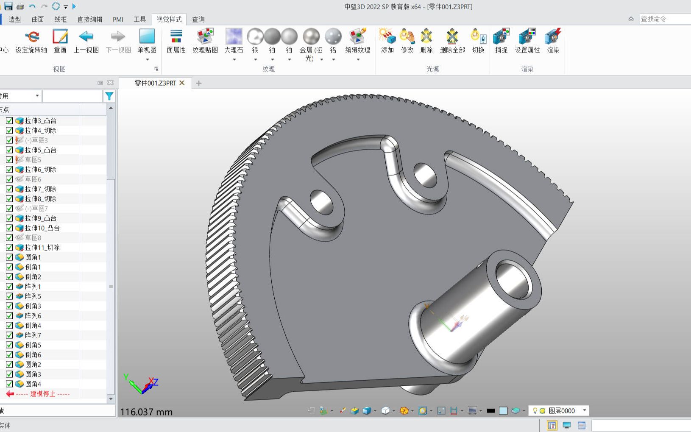
Task: Click the funnel filter icon
Action: tap(109, 96)
